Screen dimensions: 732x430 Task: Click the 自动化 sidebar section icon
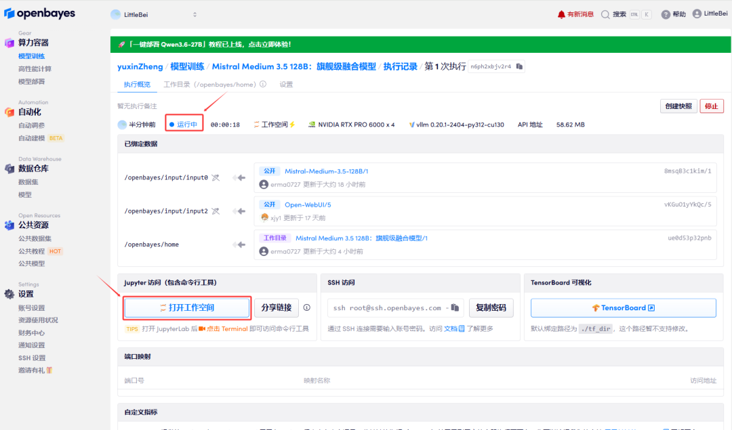[x=9, y=112]
